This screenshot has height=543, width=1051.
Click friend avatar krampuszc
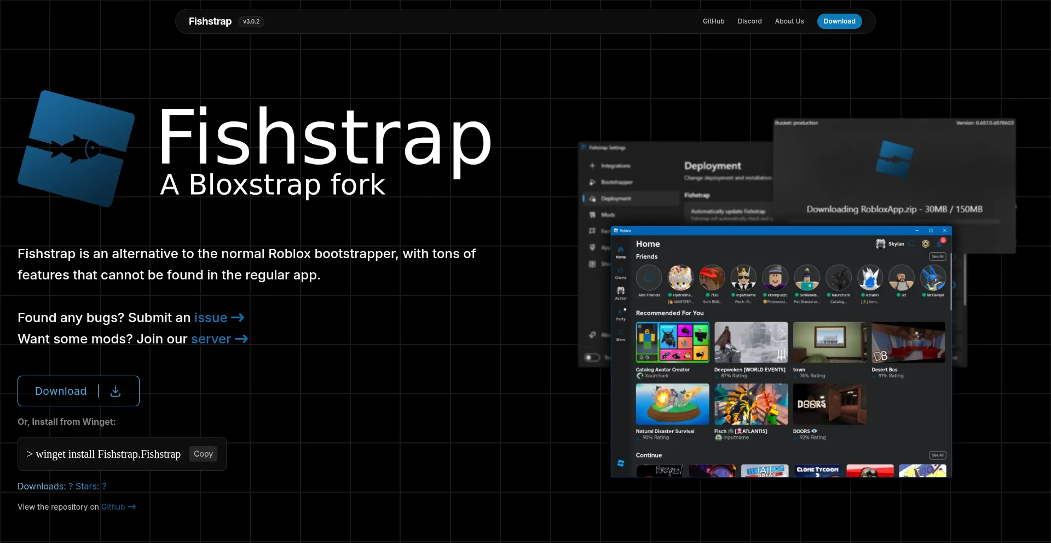click(x=775, y=278)
